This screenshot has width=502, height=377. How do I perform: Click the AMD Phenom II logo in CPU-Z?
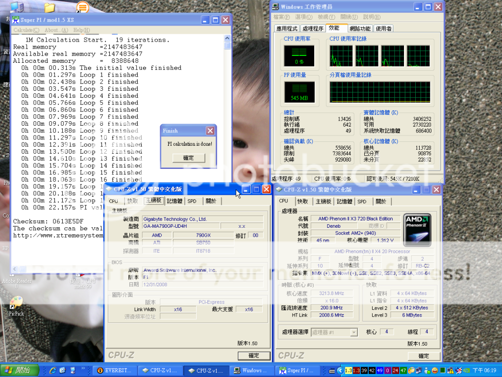tap(417, 230)
